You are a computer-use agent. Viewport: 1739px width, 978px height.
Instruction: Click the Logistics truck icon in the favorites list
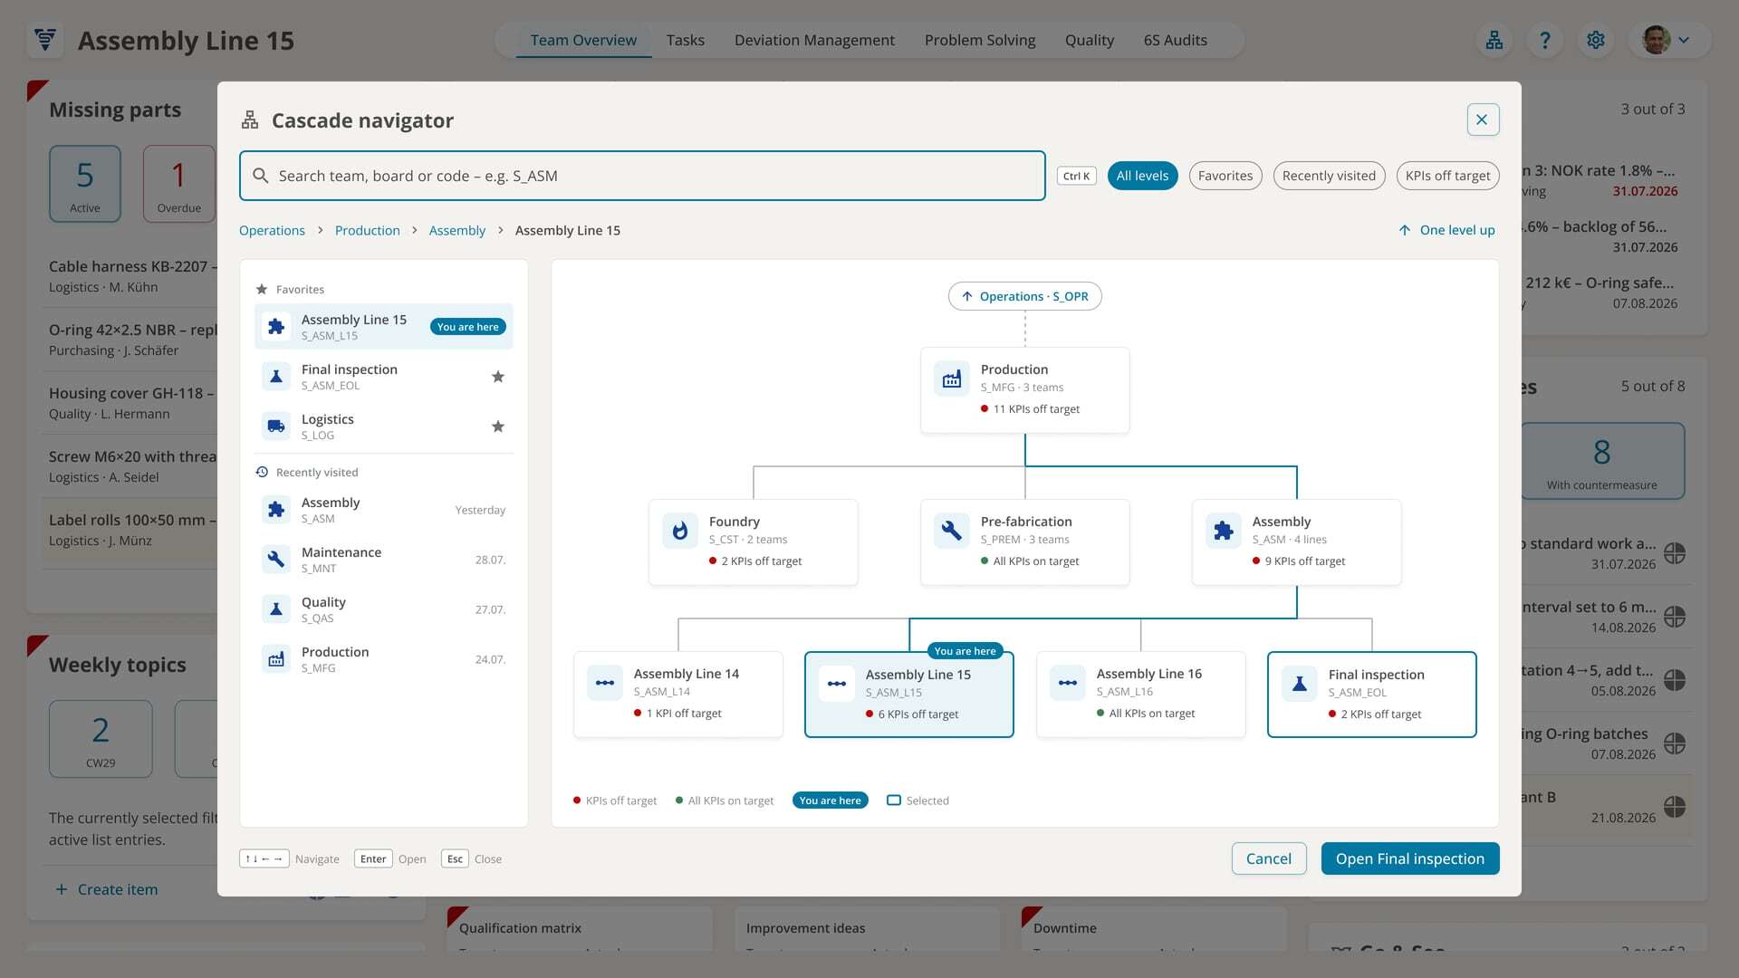(x=276, y=427)
